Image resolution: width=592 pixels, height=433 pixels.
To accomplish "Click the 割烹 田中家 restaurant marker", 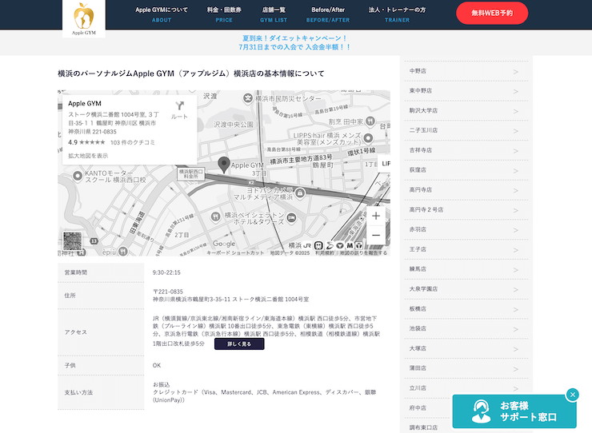I will pos(370,121).
